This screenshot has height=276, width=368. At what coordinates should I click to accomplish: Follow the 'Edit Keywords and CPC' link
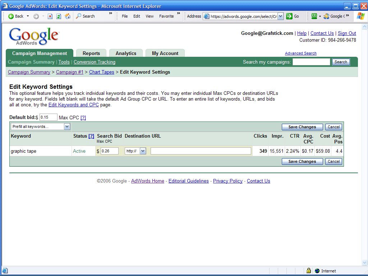coord(73,105)
